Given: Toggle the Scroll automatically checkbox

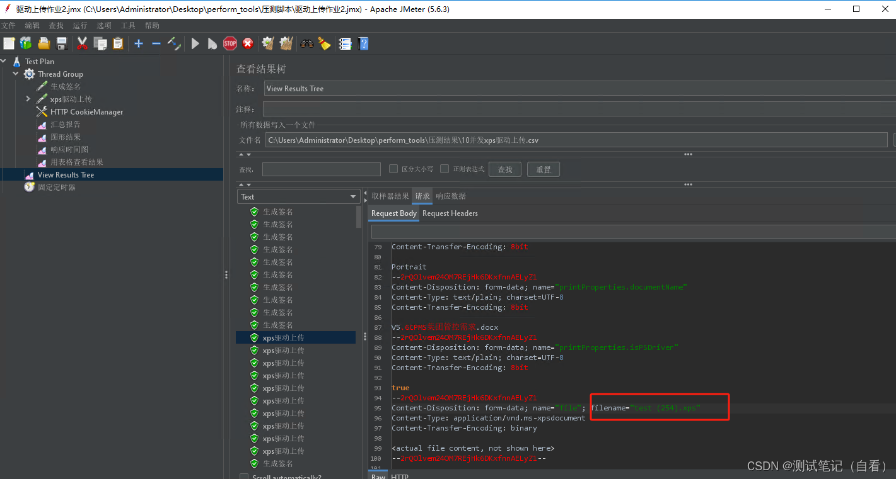Looking at the screenshot, I should [244, 477].
